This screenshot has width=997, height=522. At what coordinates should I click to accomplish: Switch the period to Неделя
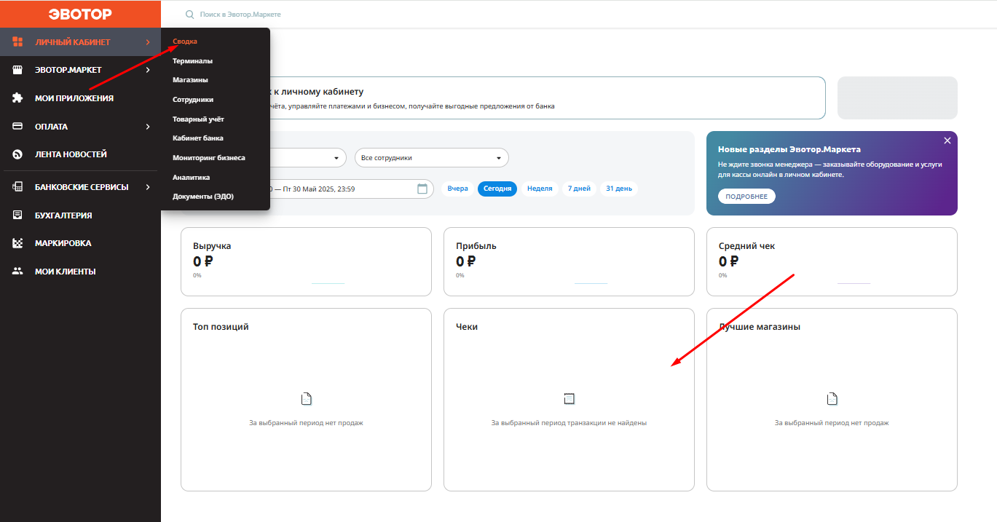pyautogui.click(x=540, y=189)
